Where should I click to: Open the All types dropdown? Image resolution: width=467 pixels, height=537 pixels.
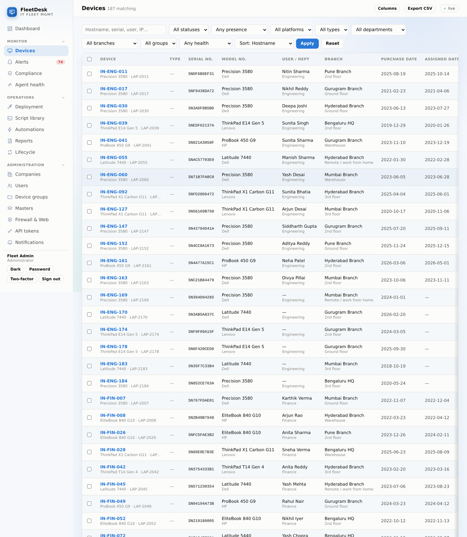click(x=332, y=30)
